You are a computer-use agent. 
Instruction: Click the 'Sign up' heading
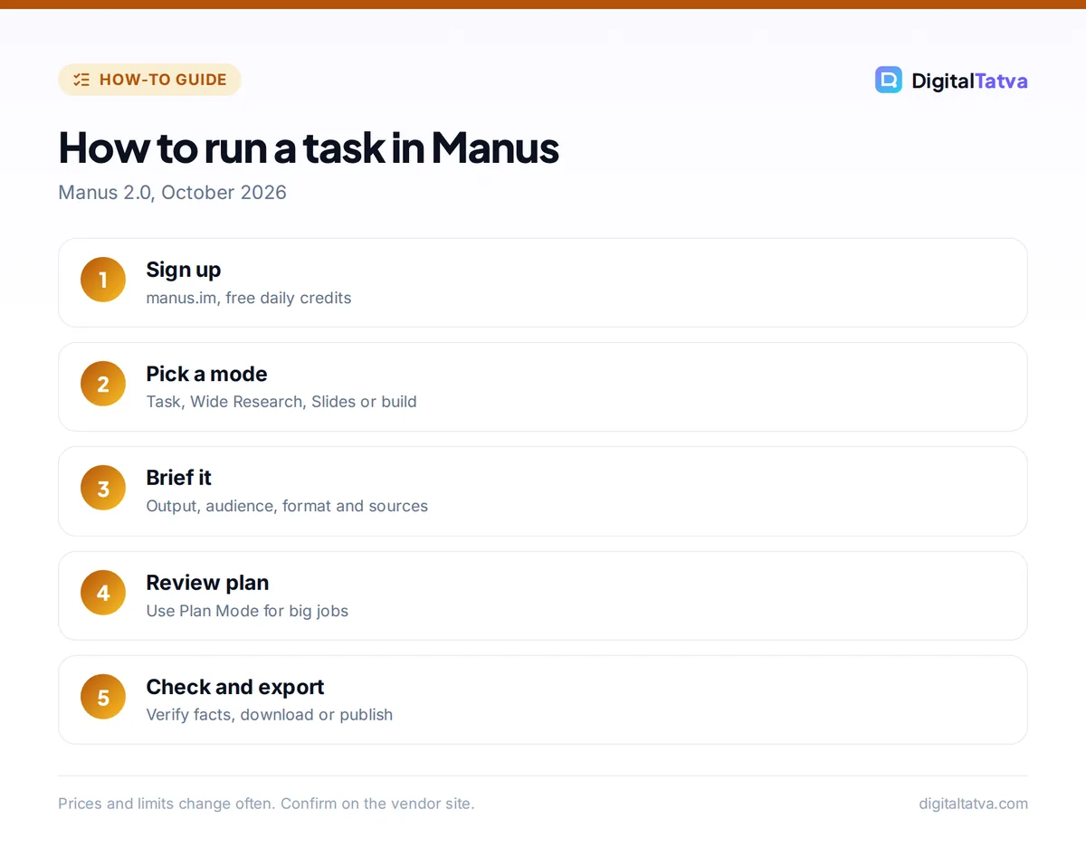[x=184, y=270]
